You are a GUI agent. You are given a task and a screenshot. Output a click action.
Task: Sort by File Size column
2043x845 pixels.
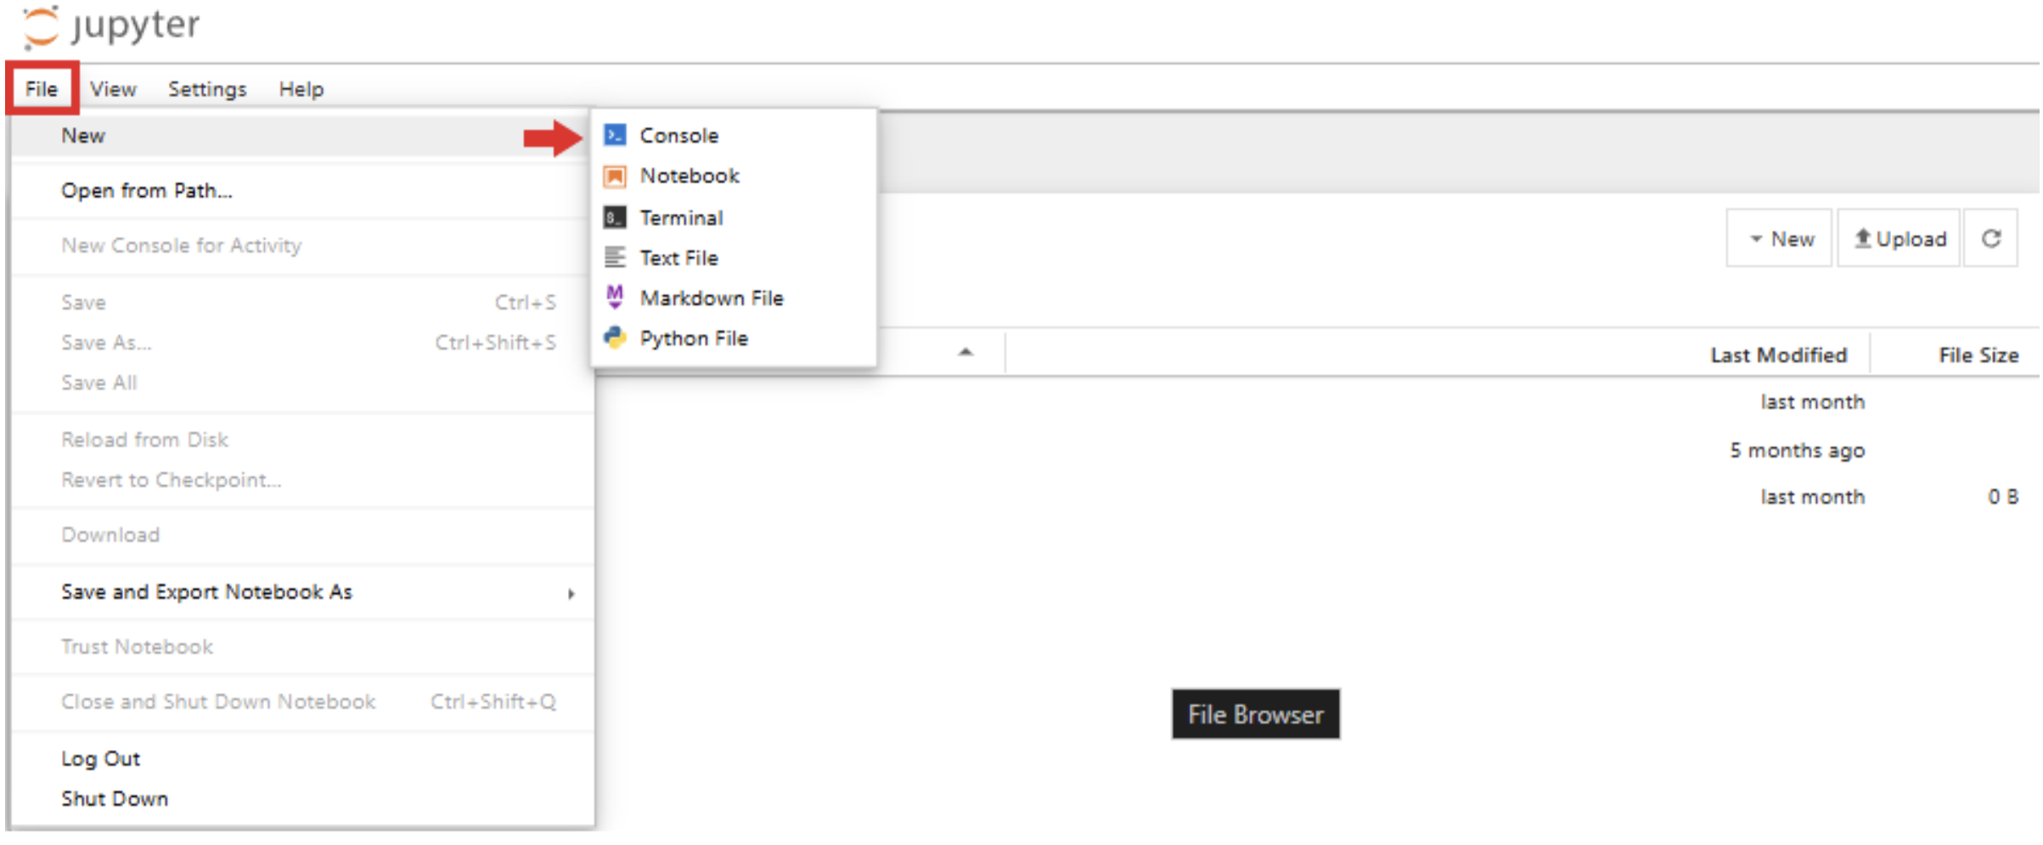pos(1978,355)
